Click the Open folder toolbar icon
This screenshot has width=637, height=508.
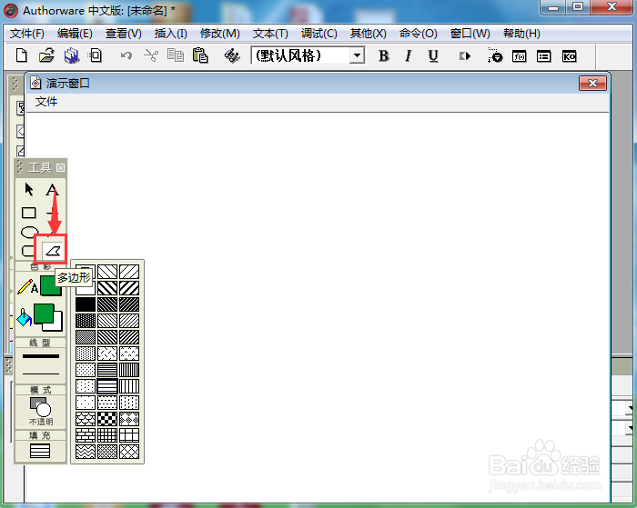coord(46,55)
